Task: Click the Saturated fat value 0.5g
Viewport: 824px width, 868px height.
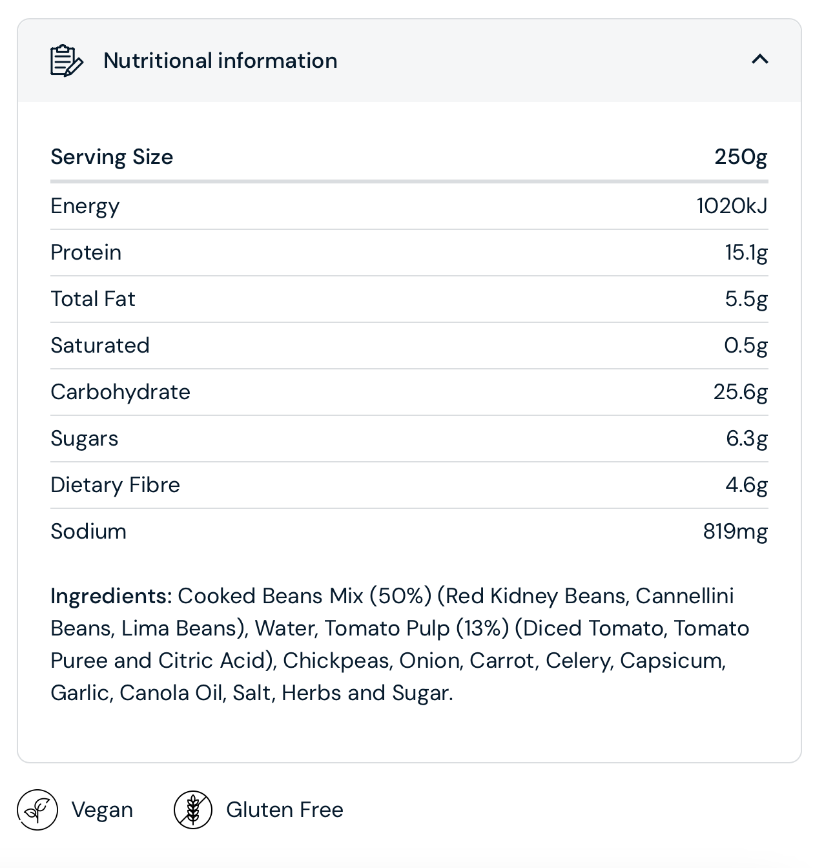Action: pos(746,346)
